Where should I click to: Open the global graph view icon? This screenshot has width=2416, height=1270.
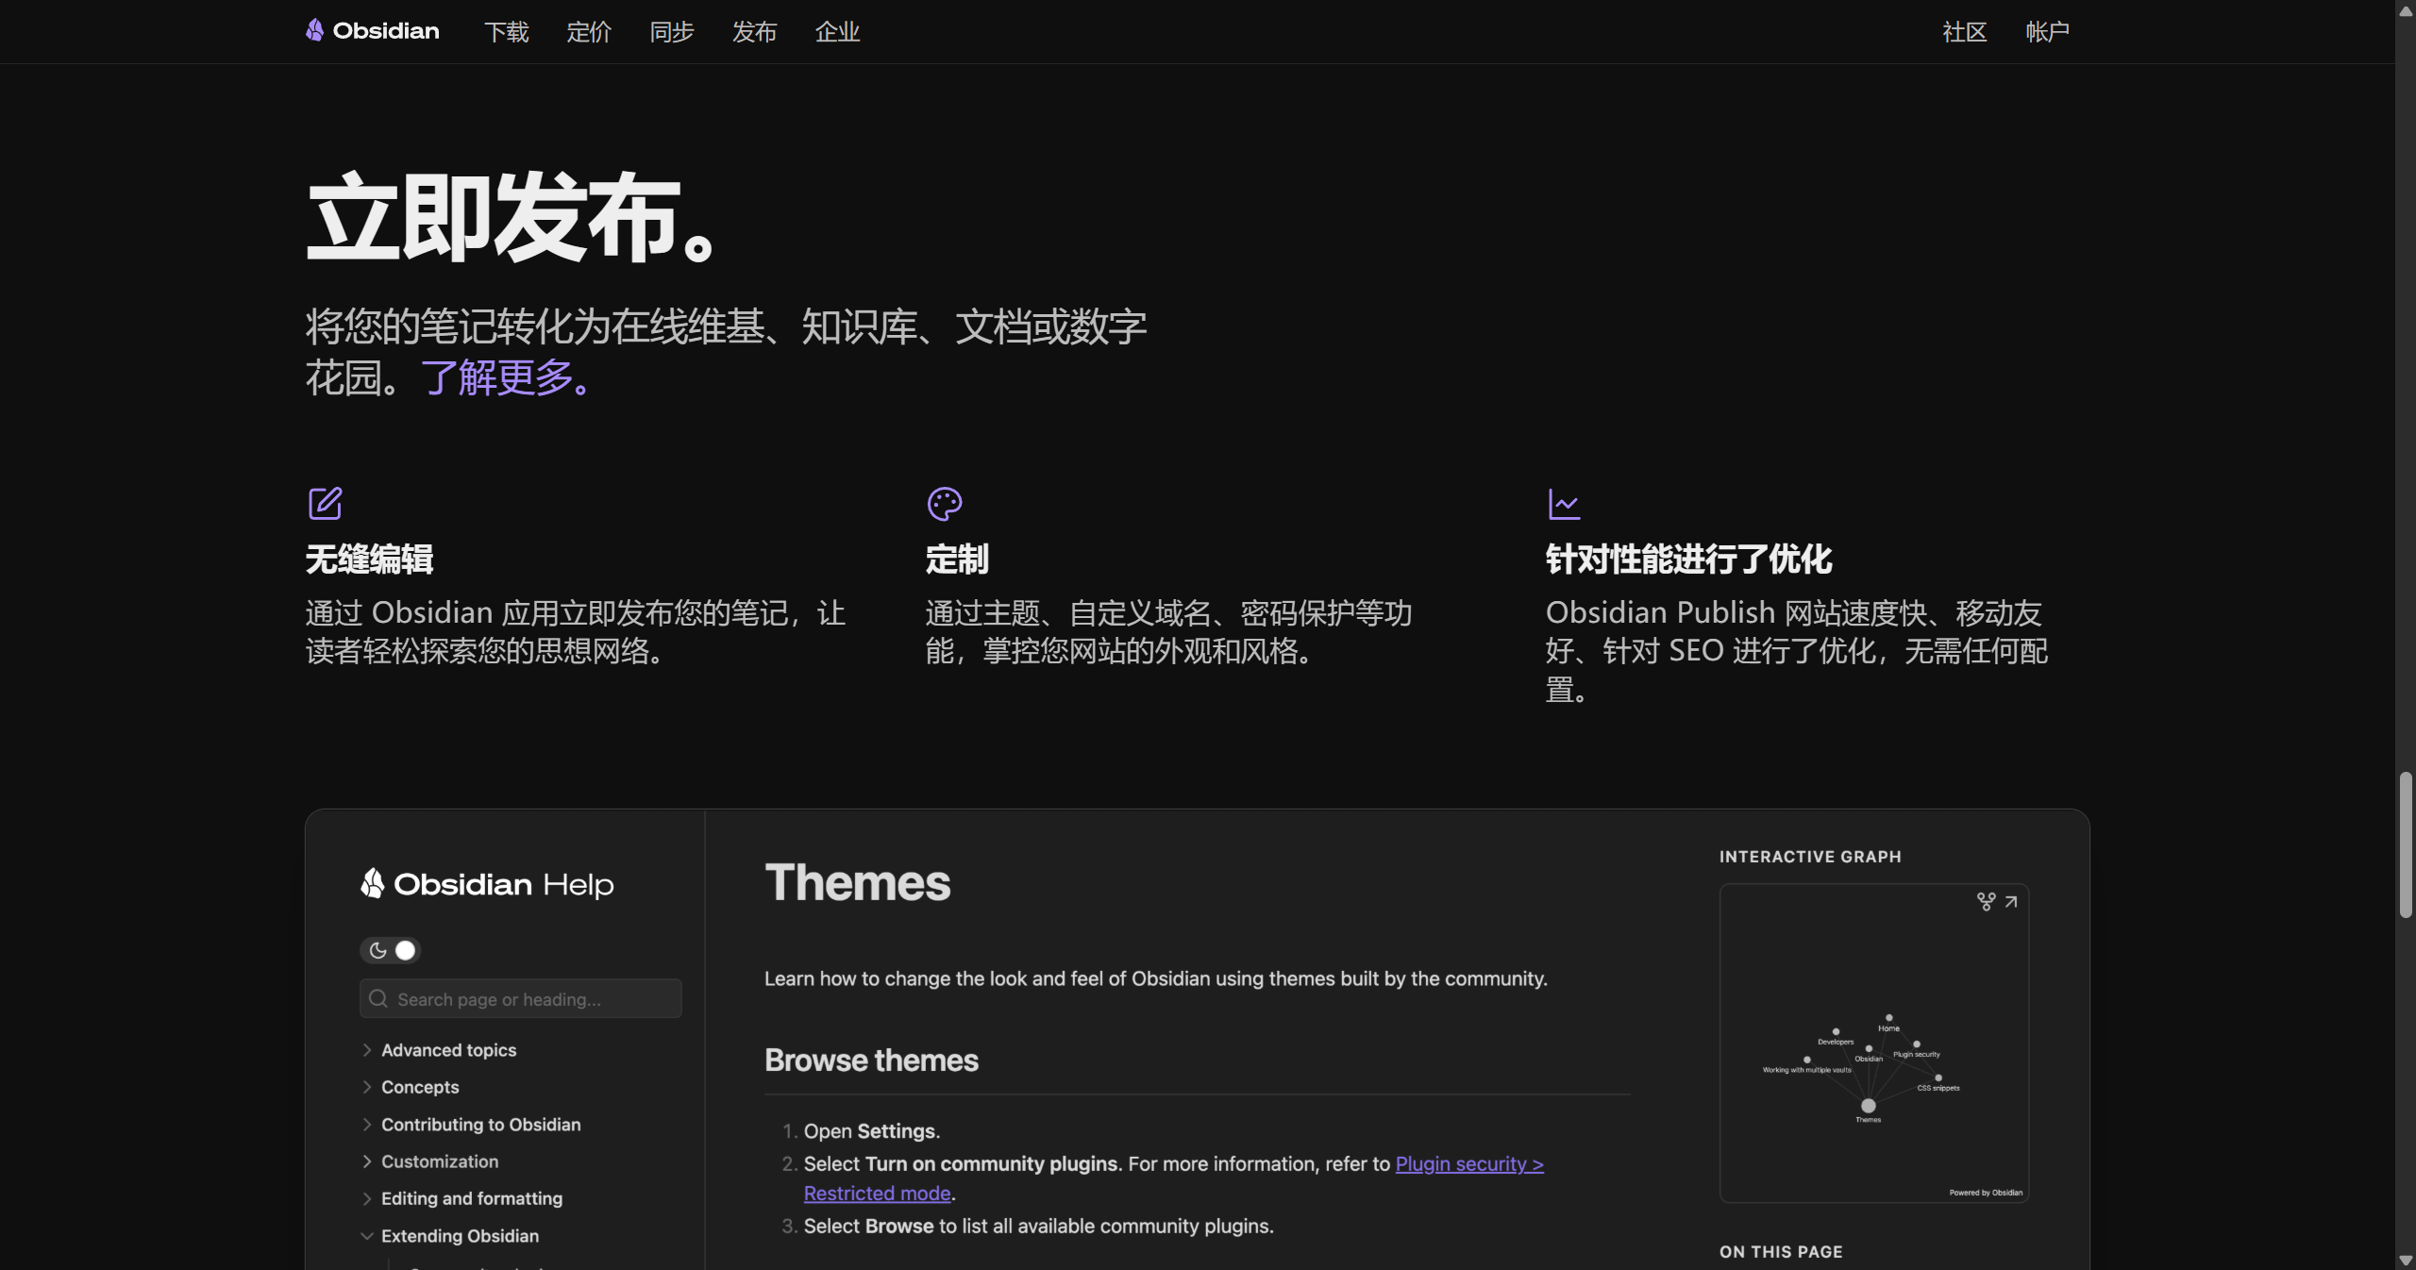pyautogui.click(x=1986, y=902)
